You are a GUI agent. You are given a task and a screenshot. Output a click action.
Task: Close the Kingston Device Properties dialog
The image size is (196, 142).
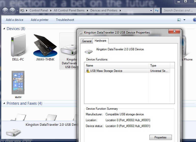pyautogui.click(x=174, y=31)
